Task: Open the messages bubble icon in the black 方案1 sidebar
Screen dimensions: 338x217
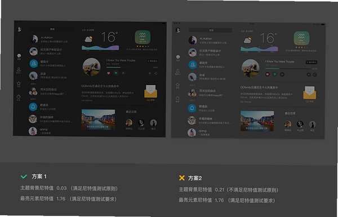Action: (x=19, y=56)
